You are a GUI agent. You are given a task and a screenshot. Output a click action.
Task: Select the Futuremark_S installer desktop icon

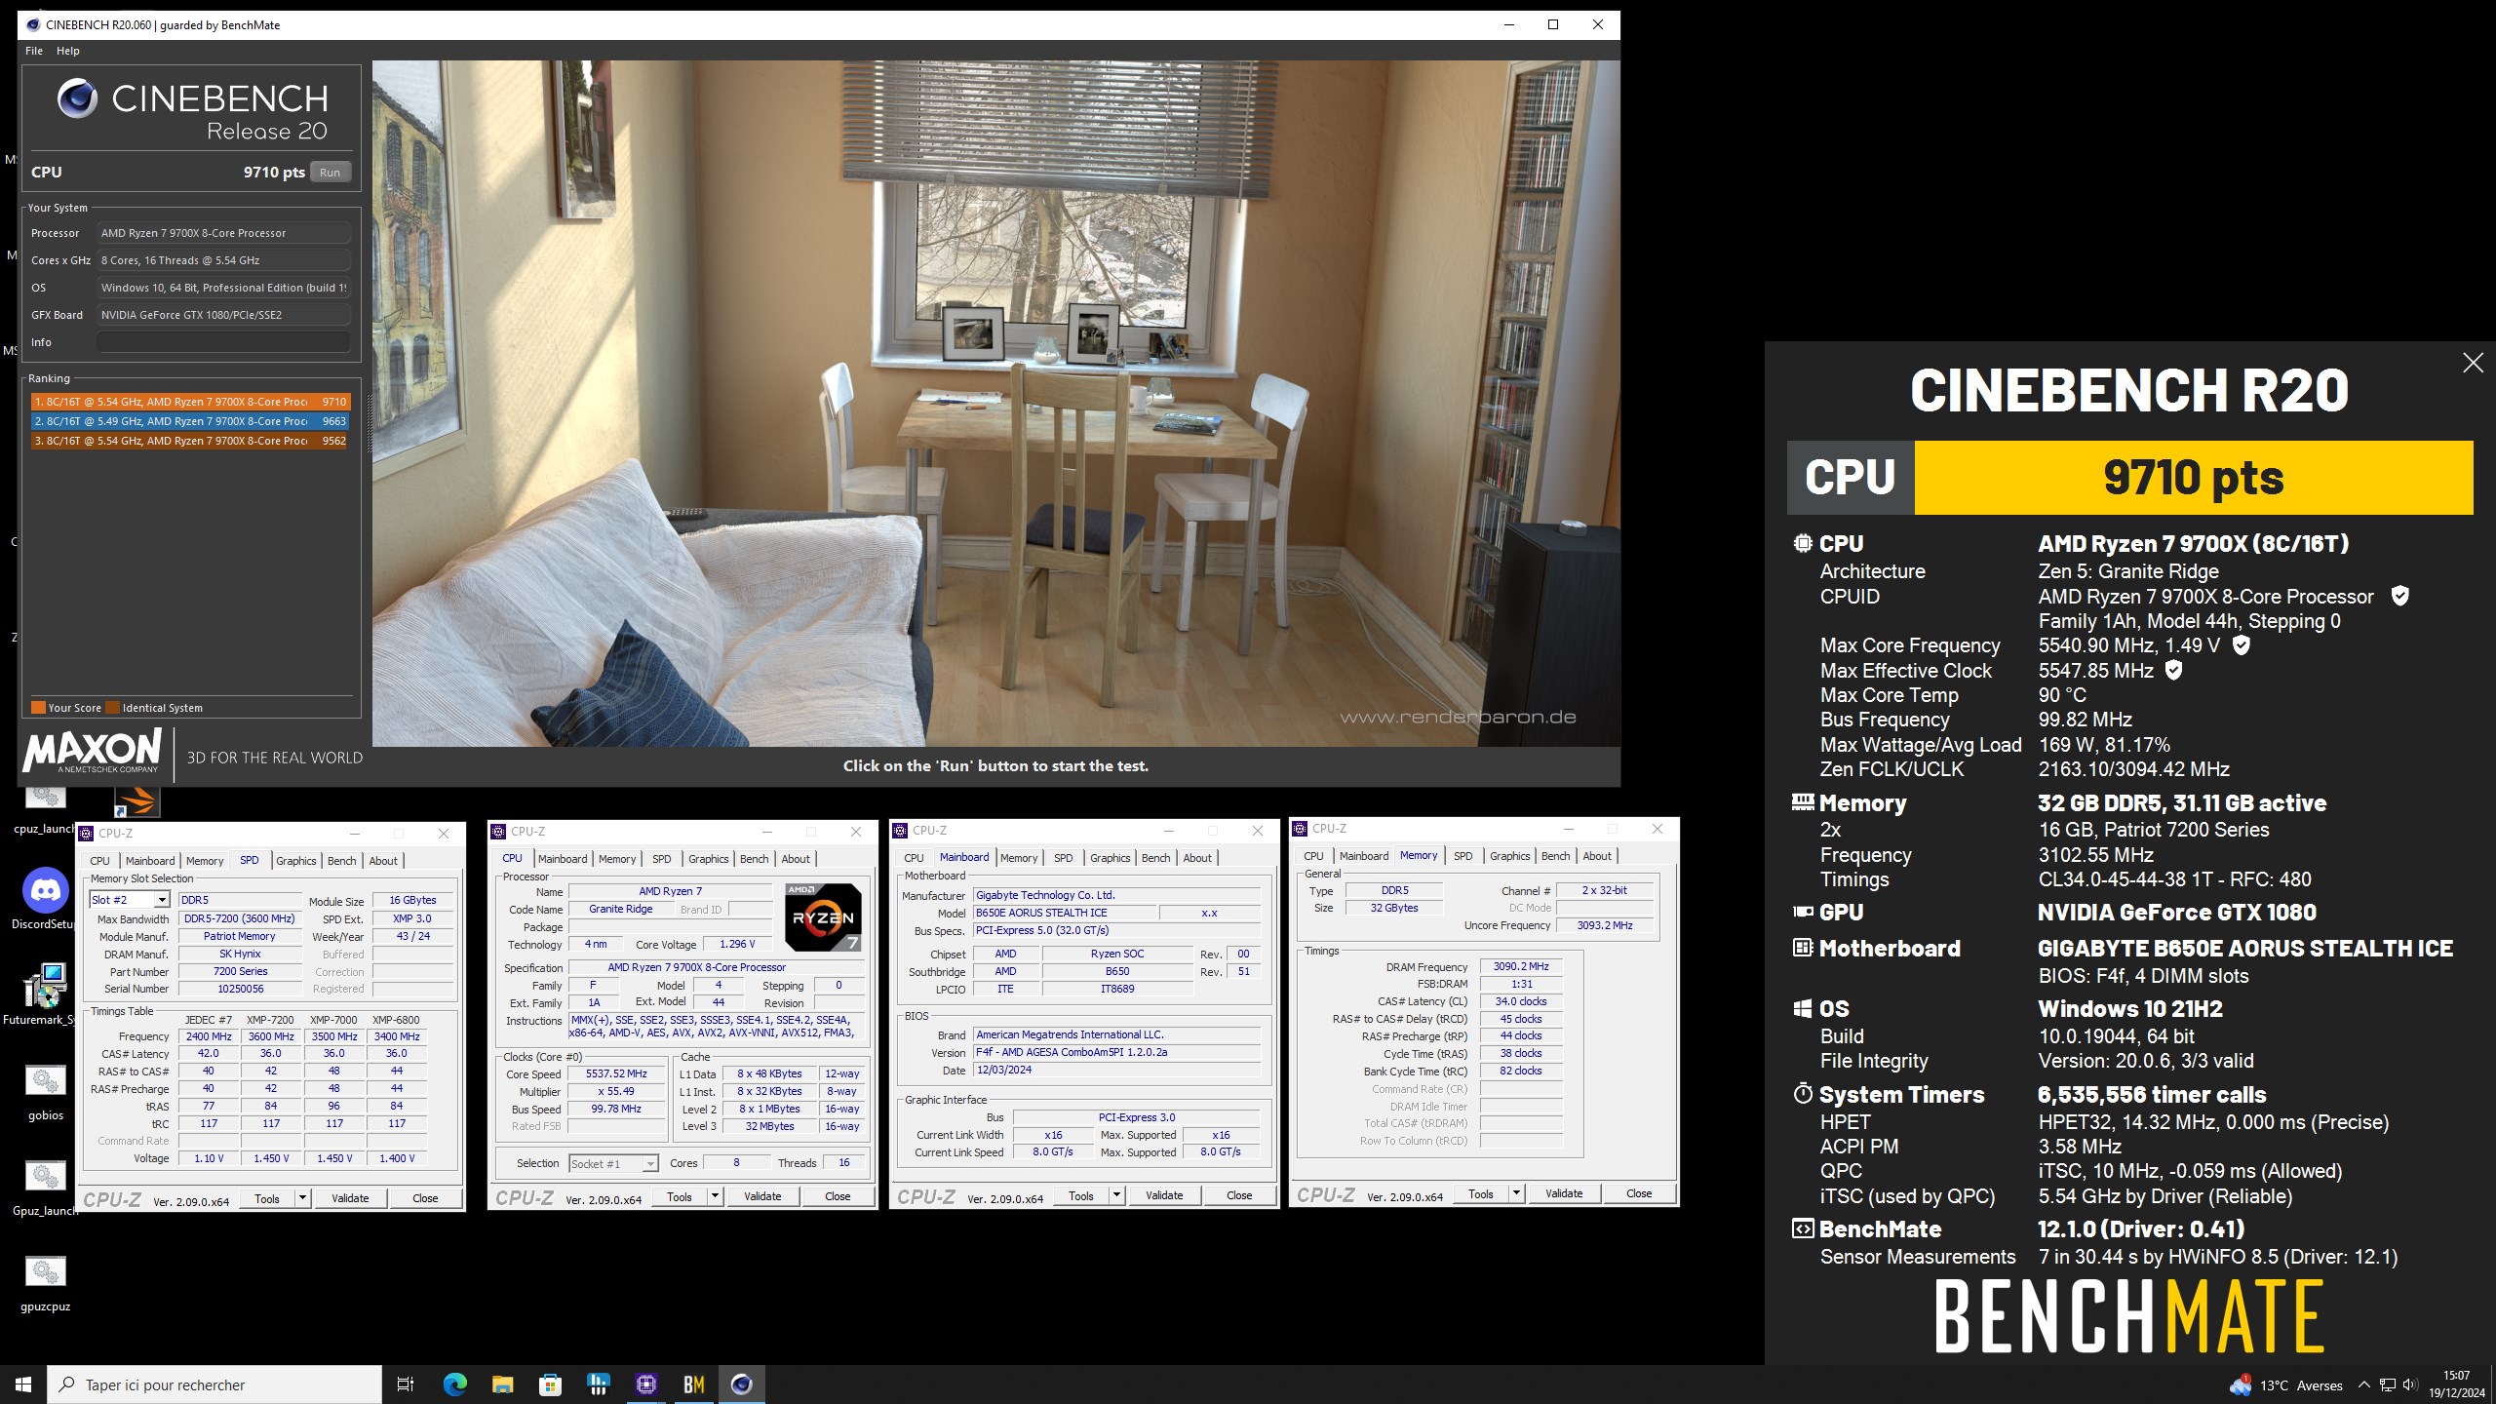click(45, 994)
